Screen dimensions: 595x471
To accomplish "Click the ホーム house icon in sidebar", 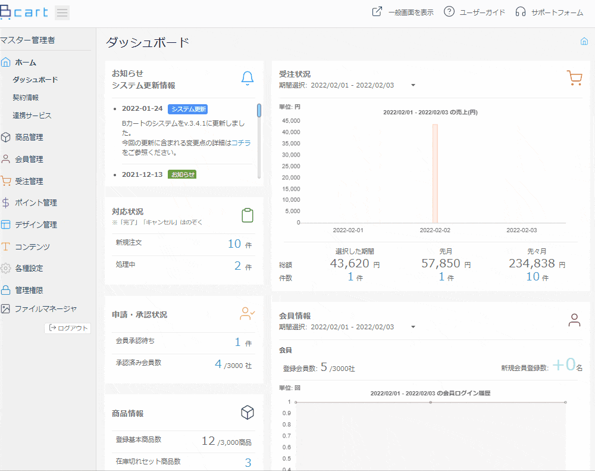I will (6, 63).
